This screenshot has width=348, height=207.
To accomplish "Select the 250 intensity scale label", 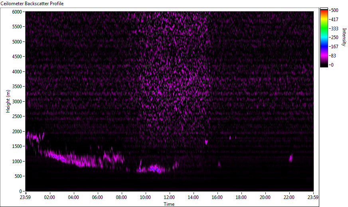I will (334, 37).
